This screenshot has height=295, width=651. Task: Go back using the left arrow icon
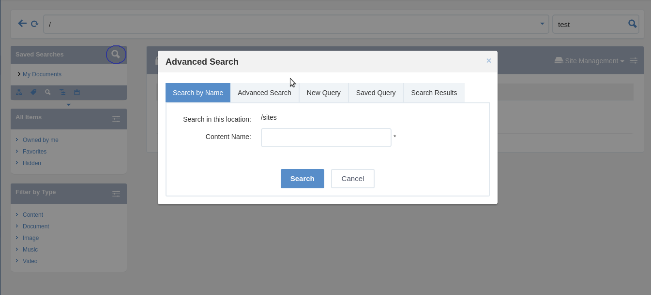[22, 24]
